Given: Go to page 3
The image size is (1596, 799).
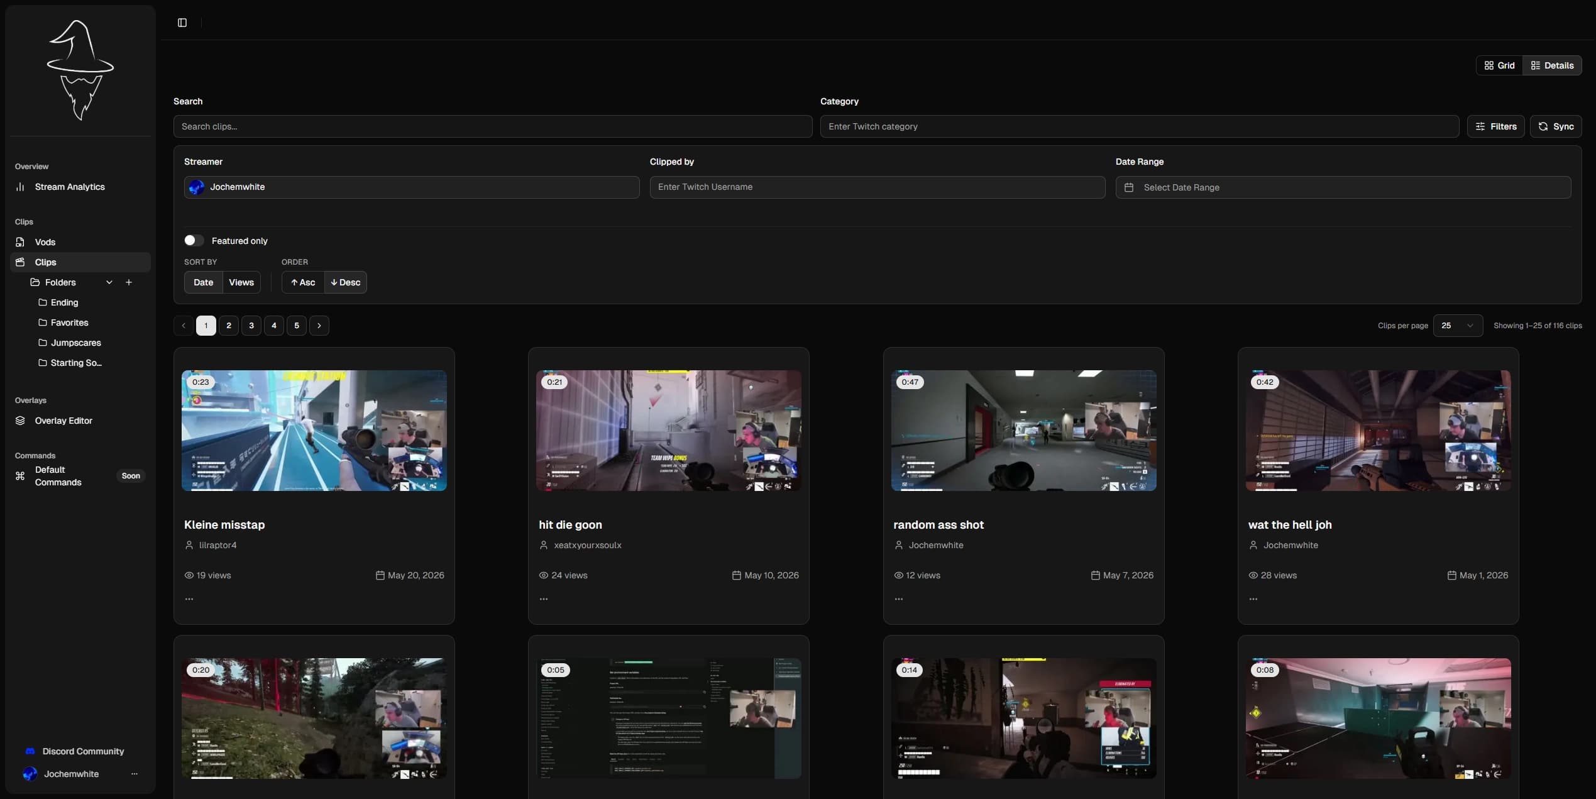Looking at the screenshot, I should click(251, 326).
